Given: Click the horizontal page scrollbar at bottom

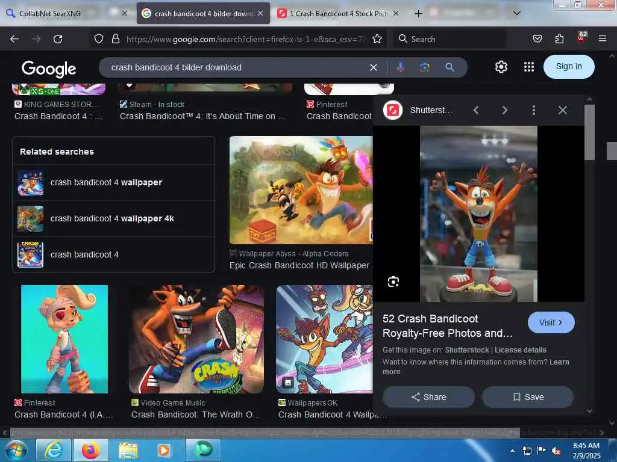Looking at the screenshot, I should click(265, 433).
